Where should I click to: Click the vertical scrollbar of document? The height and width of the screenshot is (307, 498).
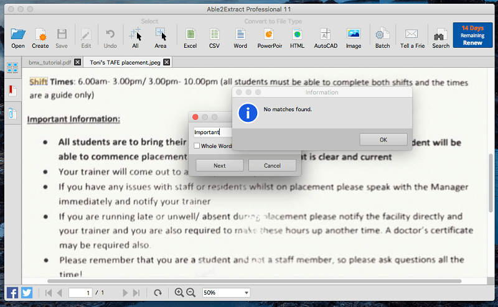[x=491, y=183]
